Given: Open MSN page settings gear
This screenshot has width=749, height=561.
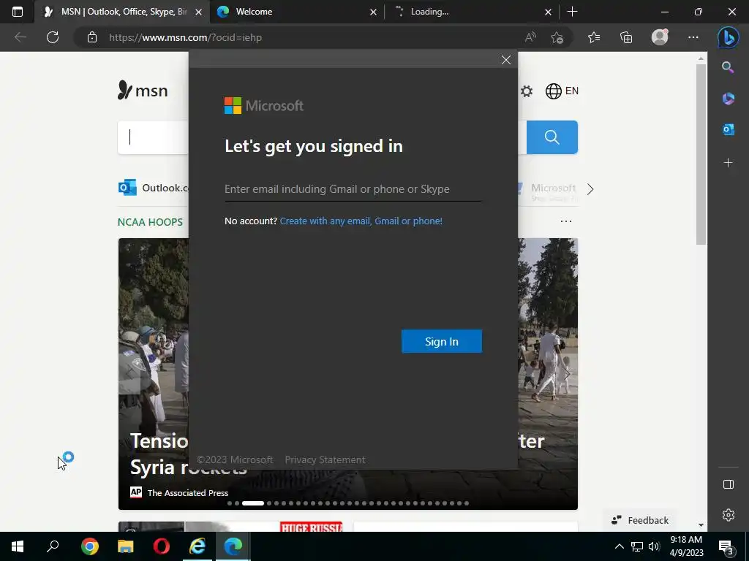Looking at the screenshot, I should (x=527, y=91).
